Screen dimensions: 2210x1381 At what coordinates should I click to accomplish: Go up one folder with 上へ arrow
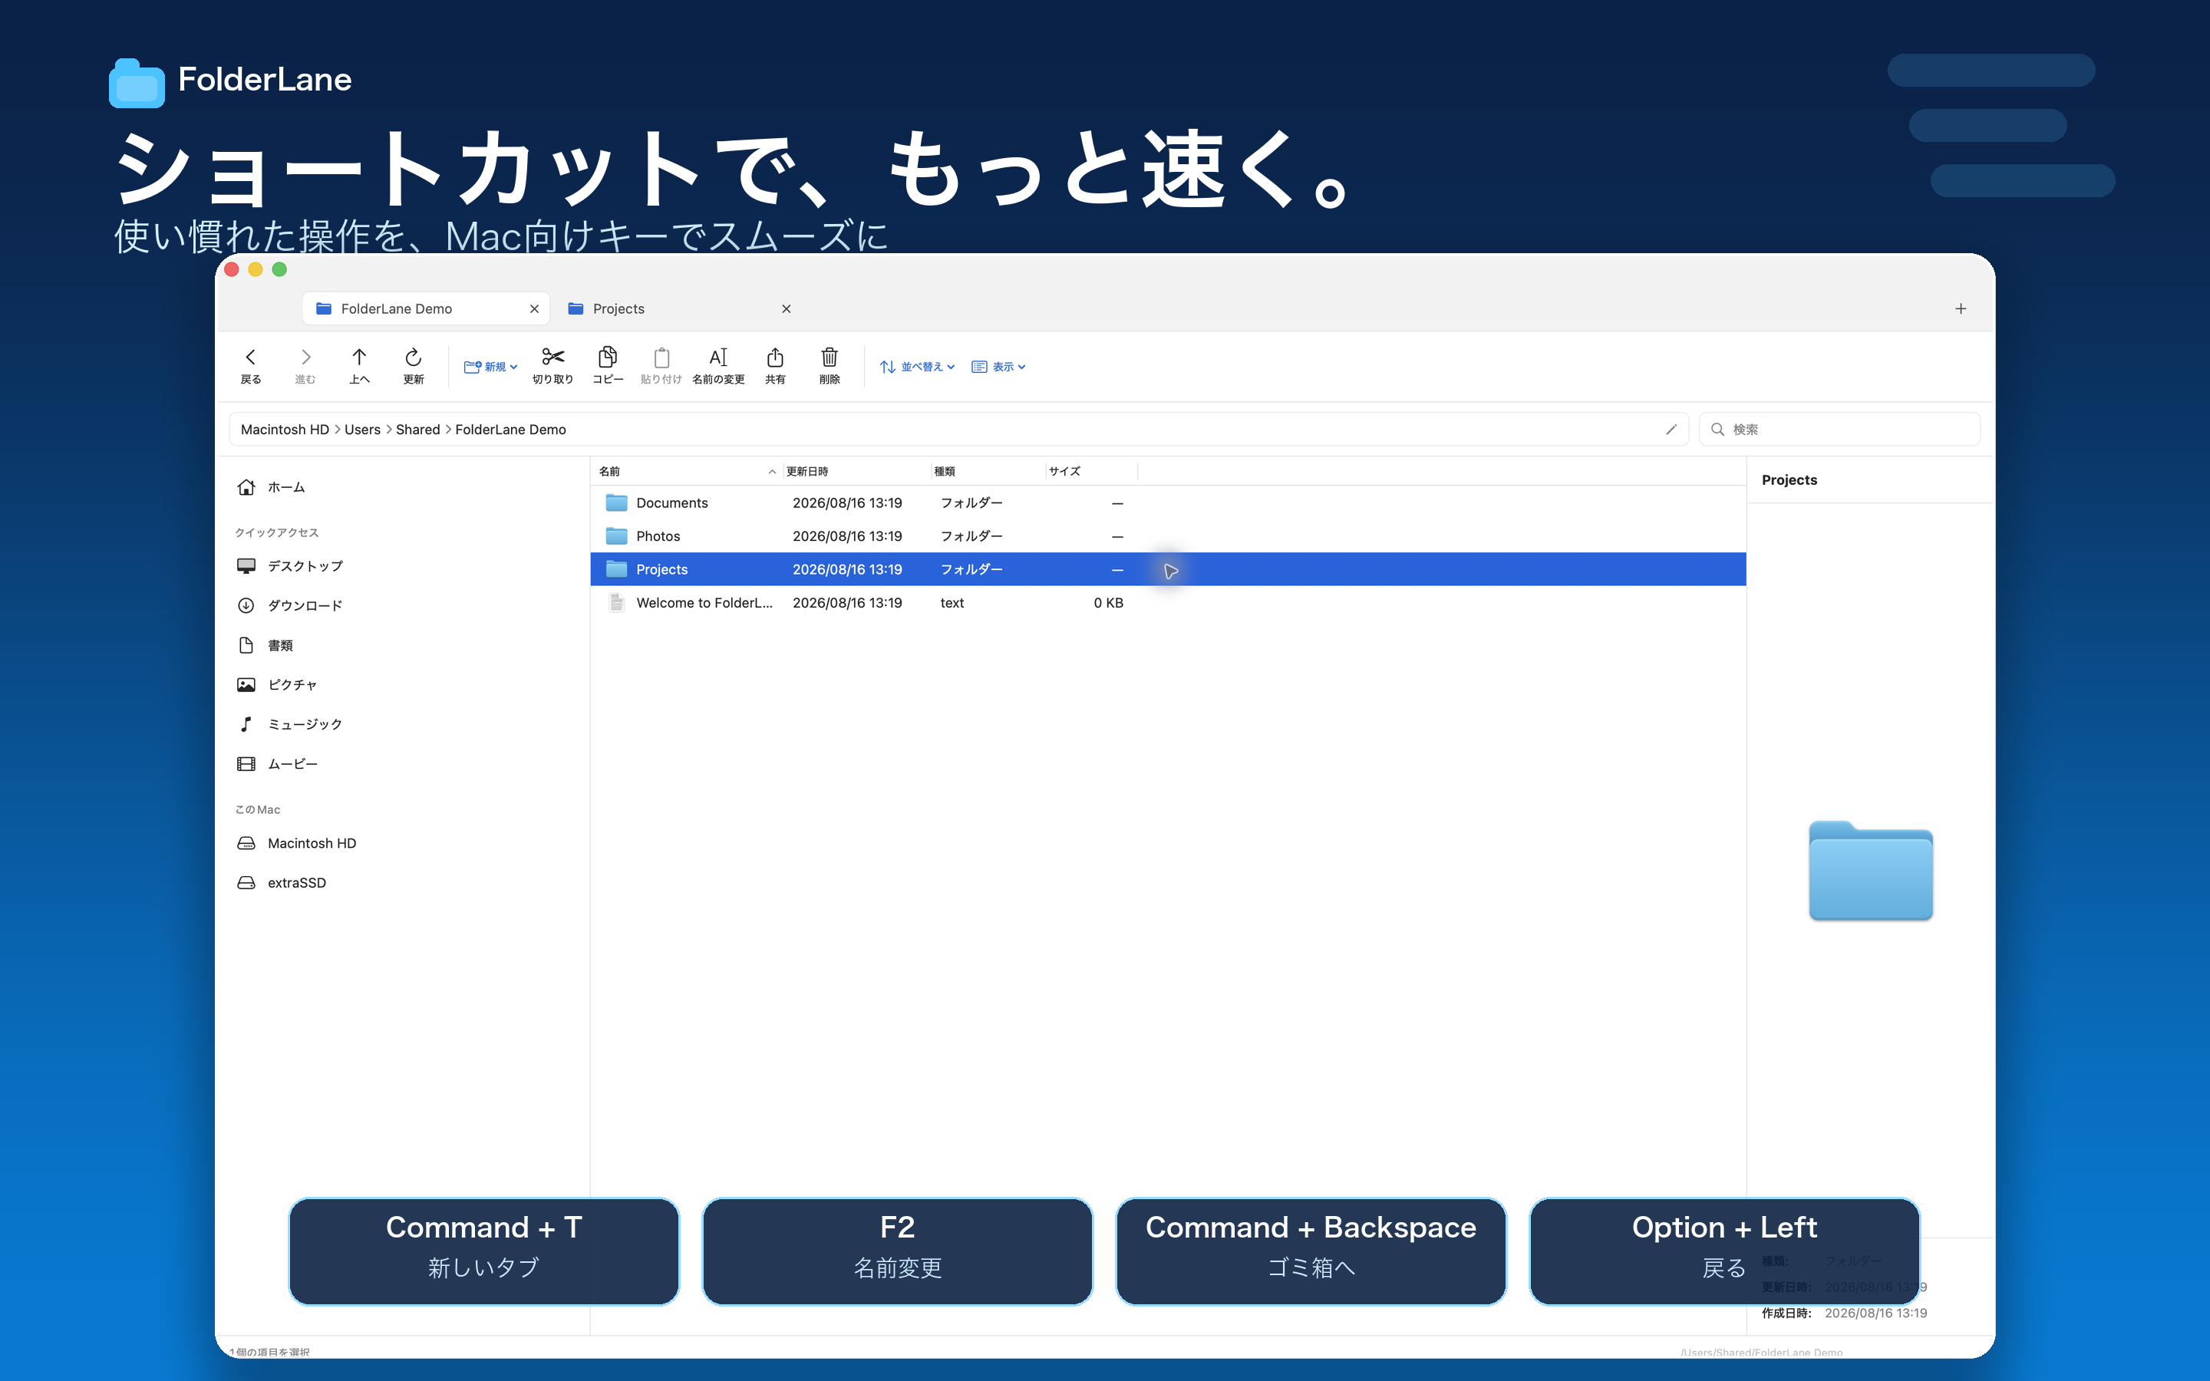pos(359,365)
